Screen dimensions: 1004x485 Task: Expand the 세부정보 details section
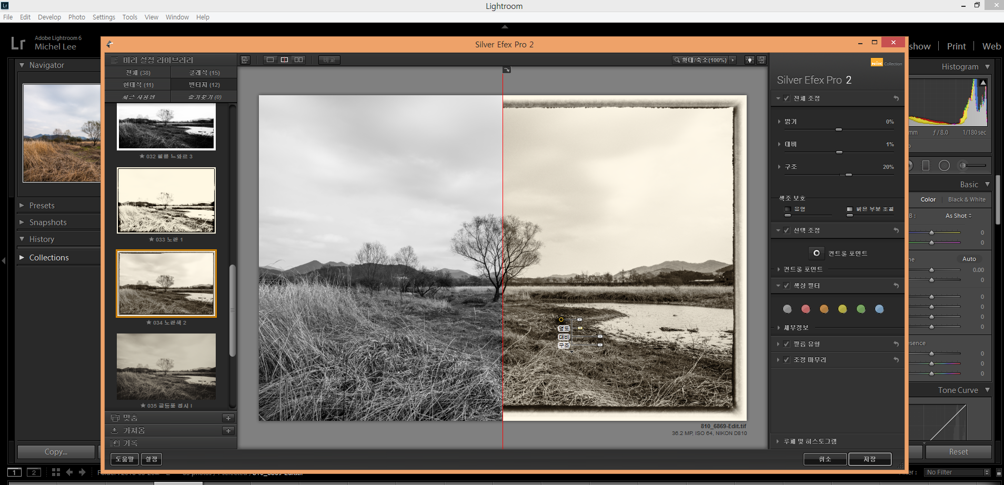click(x=779, y=328)
